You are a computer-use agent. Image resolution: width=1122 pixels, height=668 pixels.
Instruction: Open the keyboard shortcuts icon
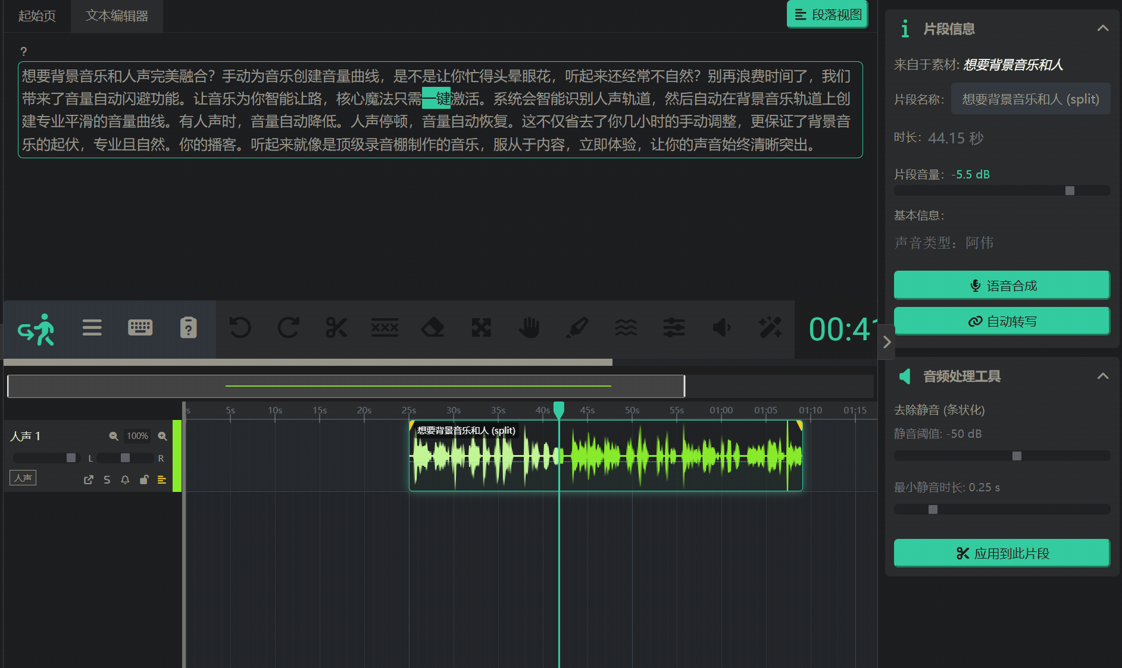click(140, 328)
